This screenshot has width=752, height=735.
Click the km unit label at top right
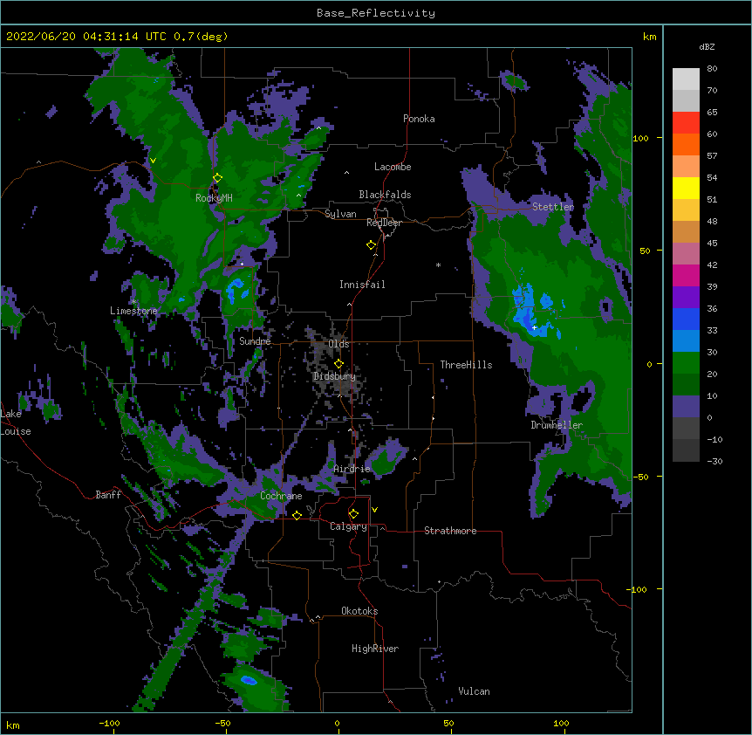[x=649, y=37]
